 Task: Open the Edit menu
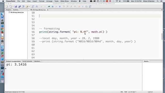pyautogui.click(x=23, y=1)
